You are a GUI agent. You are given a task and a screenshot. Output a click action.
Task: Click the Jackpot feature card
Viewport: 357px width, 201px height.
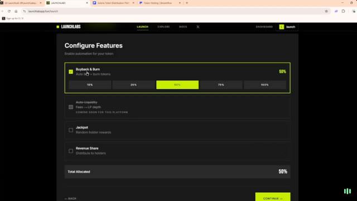pyautogui.click(x=177, y=130)
